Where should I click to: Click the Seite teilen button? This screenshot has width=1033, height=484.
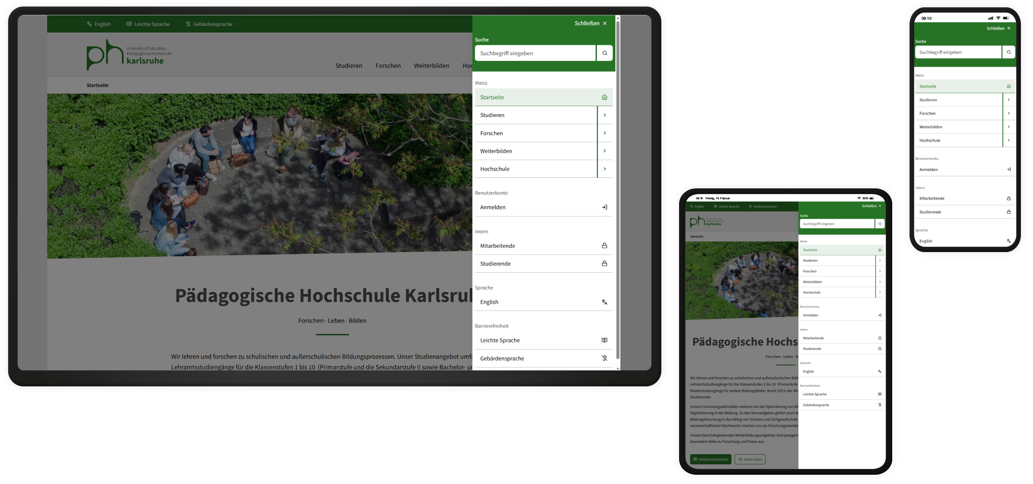coord(750,459)
